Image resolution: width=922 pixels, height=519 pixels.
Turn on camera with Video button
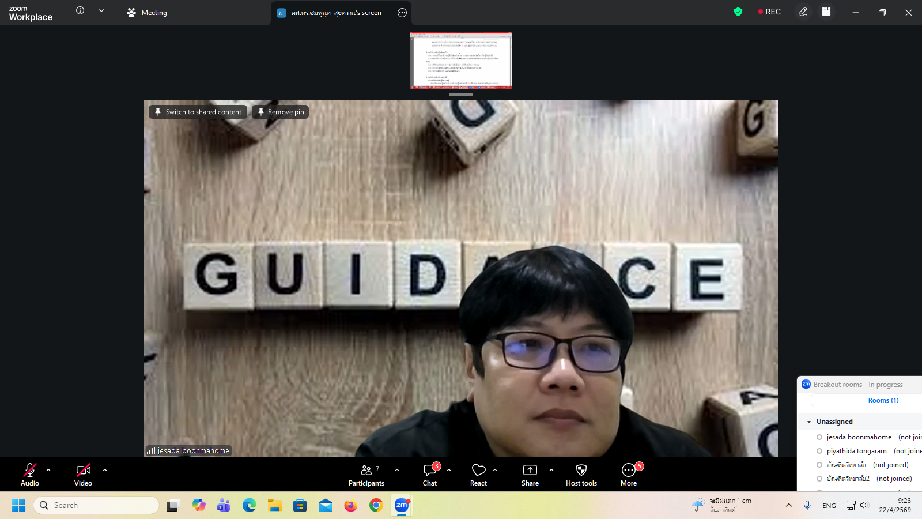coord(84,475)
